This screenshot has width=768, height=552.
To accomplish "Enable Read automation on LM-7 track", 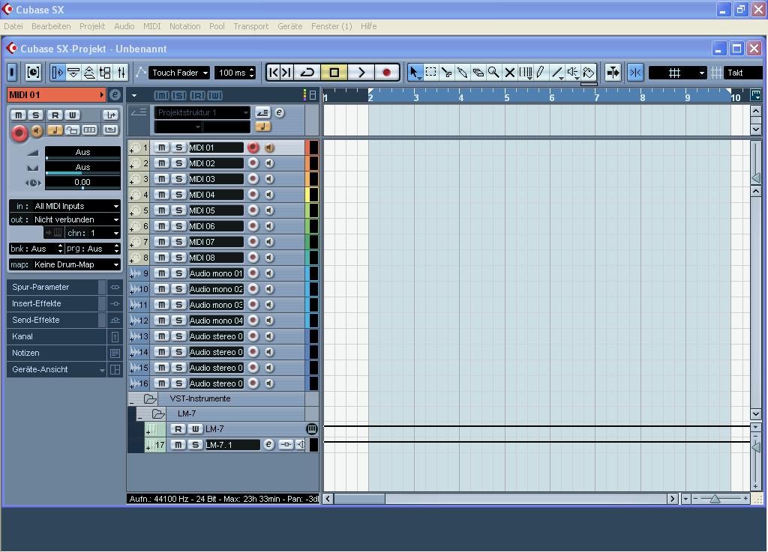I will click(x=178, y=429).
